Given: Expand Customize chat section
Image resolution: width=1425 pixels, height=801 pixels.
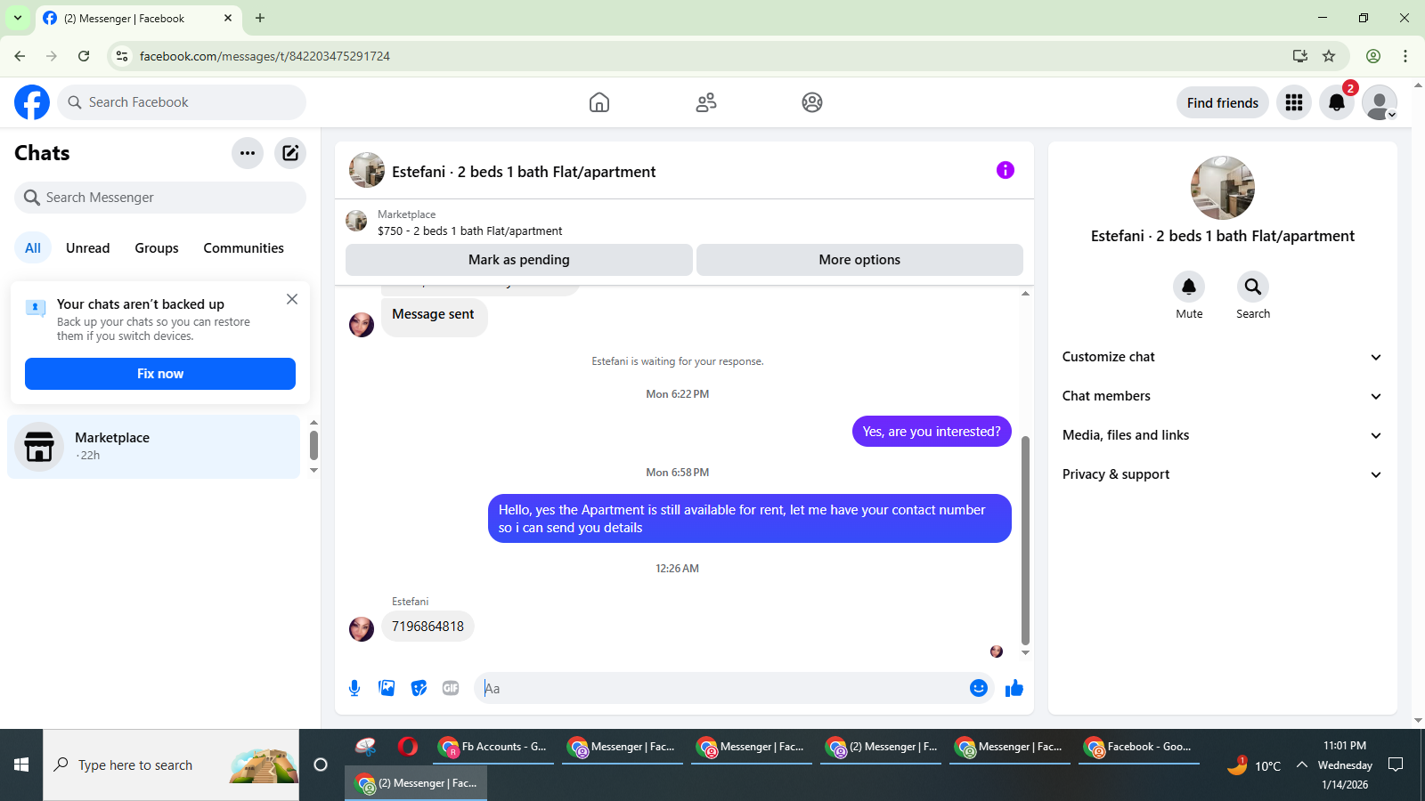Looking at the screenshot, I should [x=1222, y=357].
